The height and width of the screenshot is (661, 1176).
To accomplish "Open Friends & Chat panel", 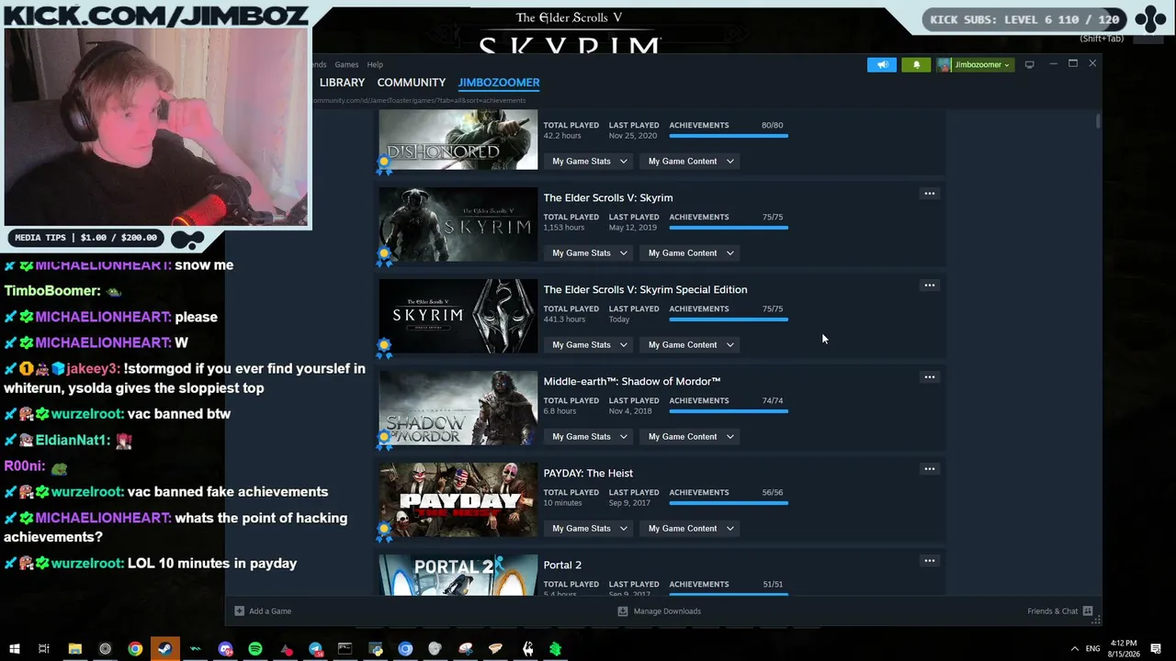I will coord(1059,611).
